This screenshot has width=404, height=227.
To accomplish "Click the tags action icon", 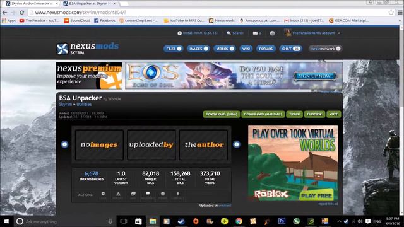I will pos(133,194).
